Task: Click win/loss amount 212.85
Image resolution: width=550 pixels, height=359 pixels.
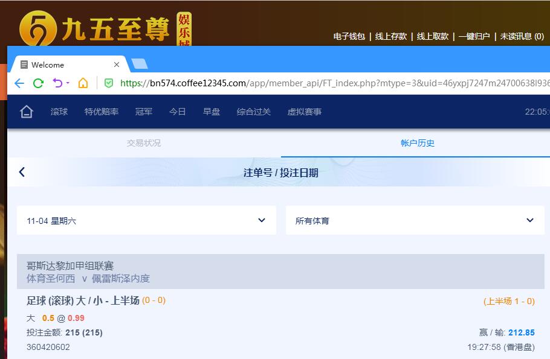Action: 522,332
